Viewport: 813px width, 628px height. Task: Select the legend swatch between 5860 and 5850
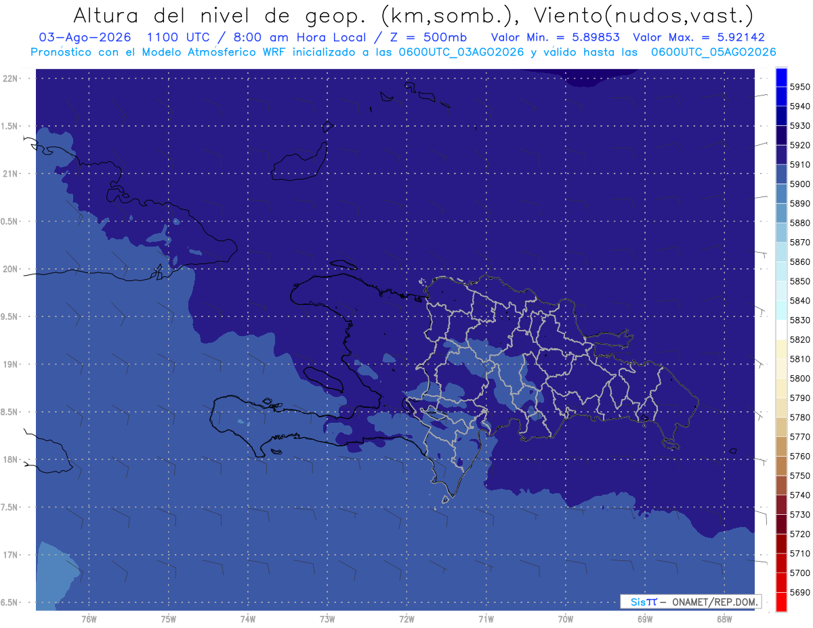coord(781,272)
